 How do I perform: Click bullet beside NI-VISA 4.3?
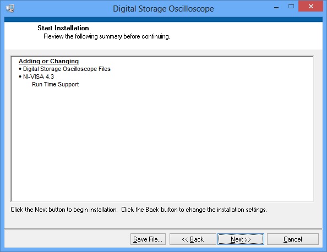pyautogui.click(x=20, y=76)
